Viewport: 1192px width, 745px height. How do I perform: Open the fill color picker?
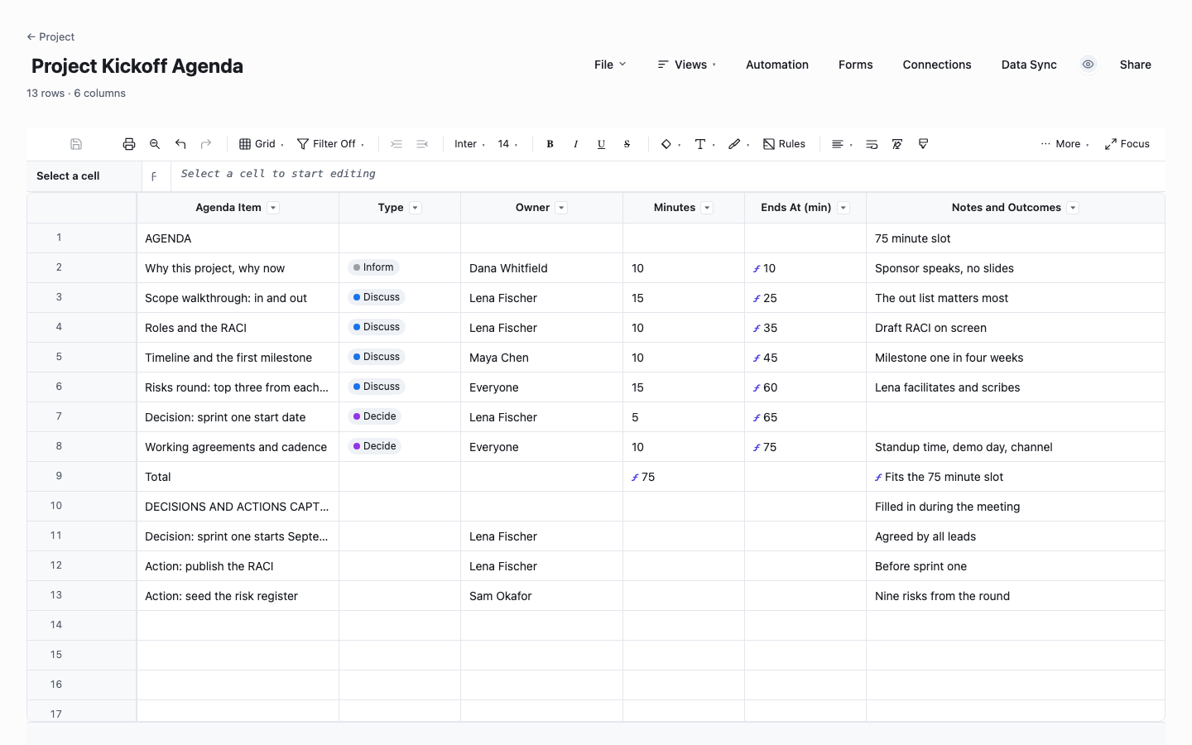point(670,144)
